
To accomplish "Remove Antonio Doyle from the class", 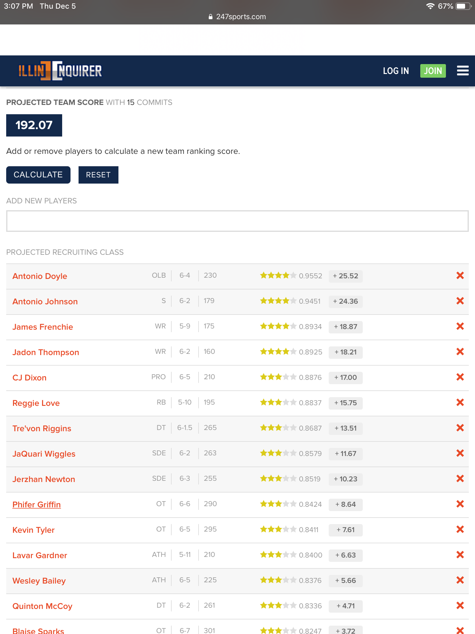I will (x=460, y=276).
